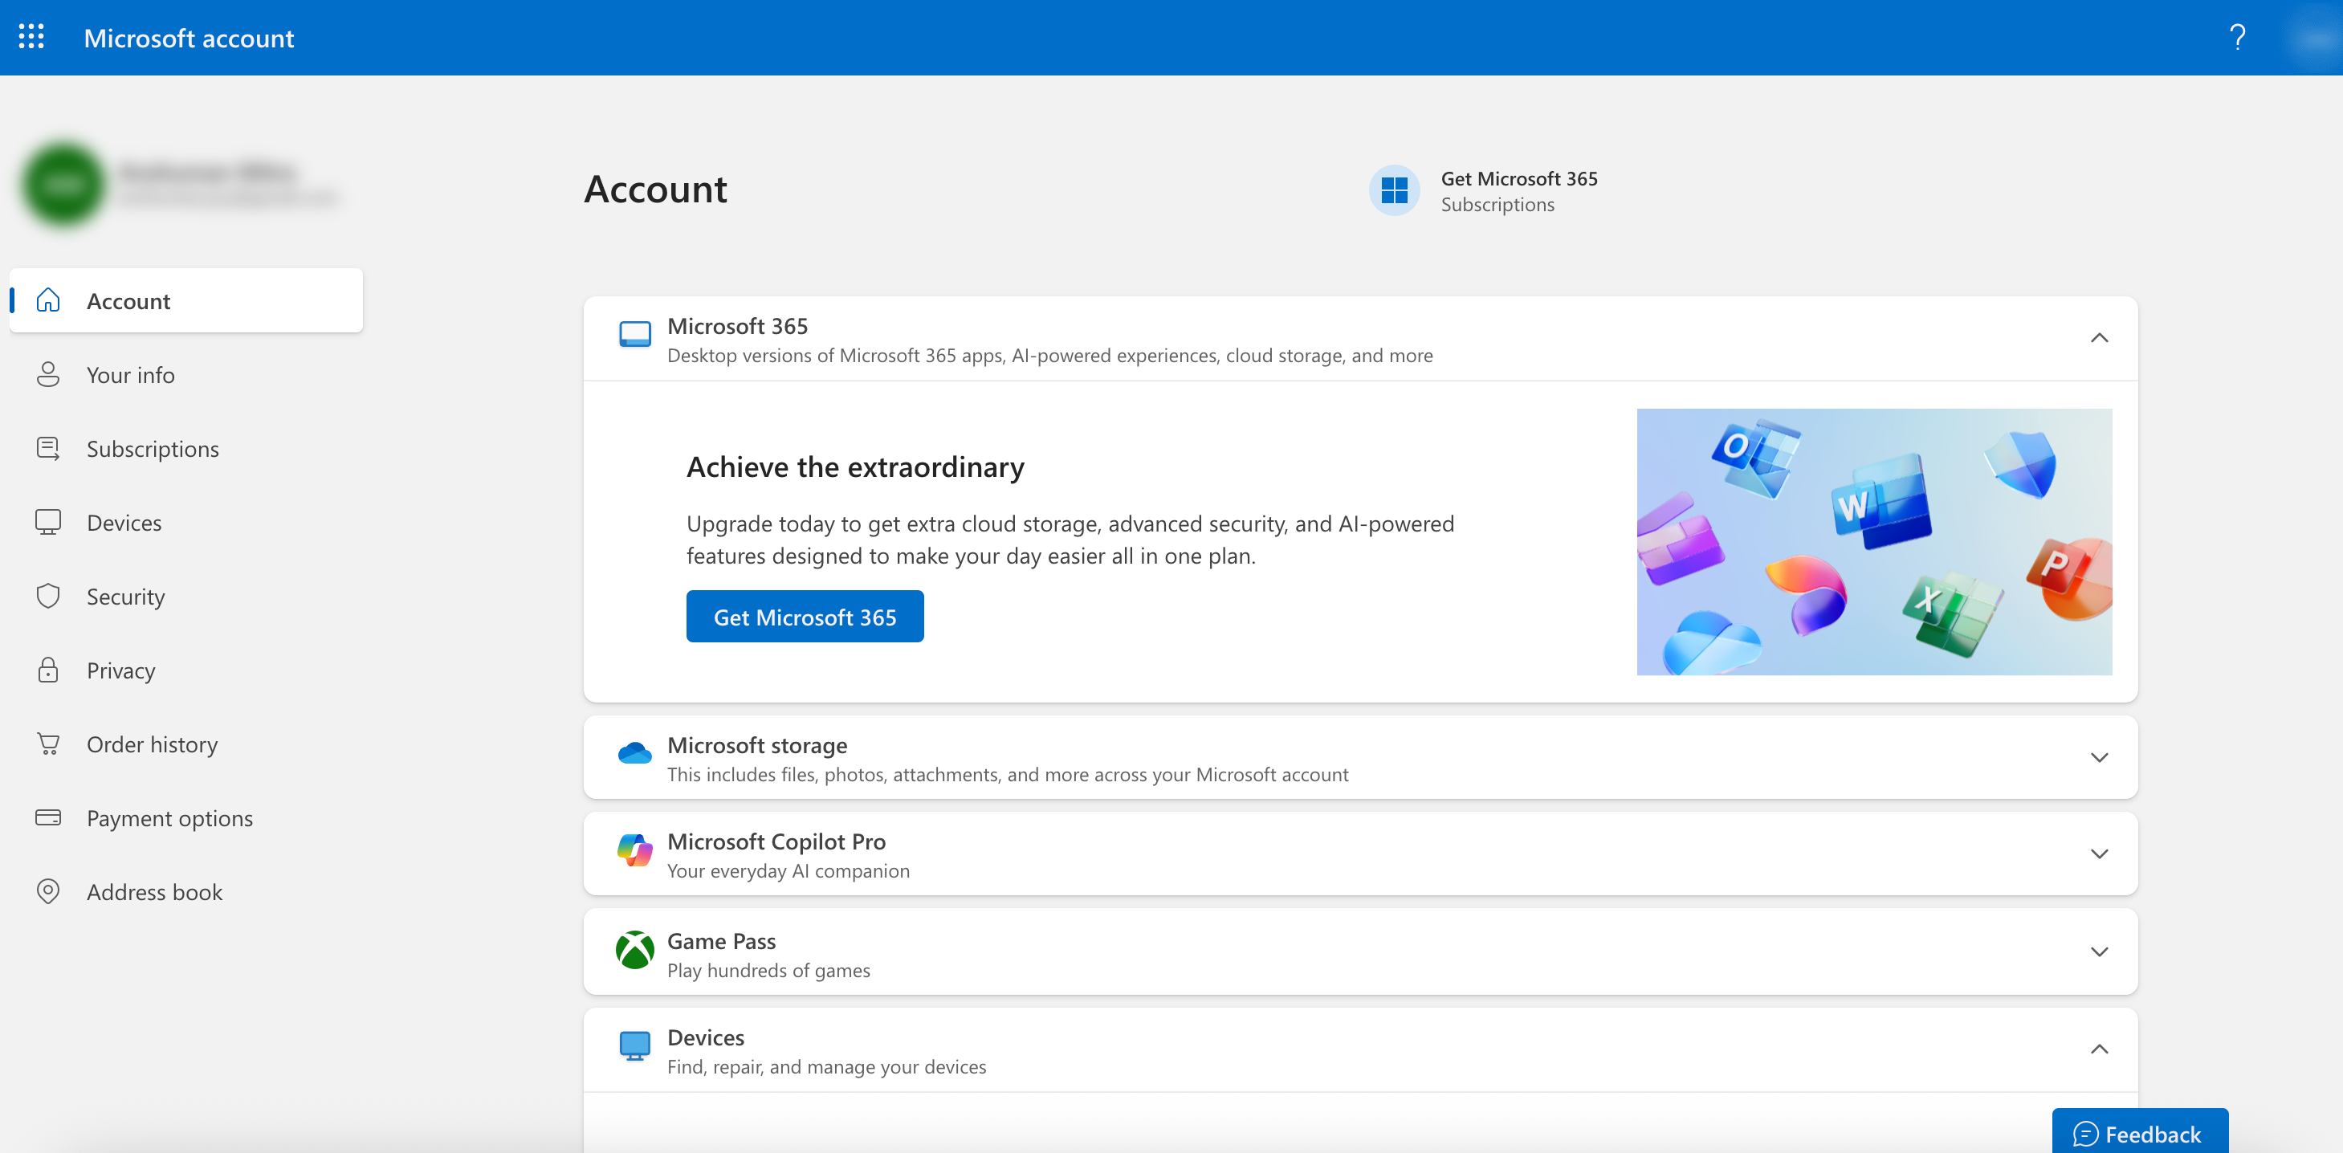Click the Security shield icon
This screenshot has width=2343, height=1153.
[x=48, y=597]
